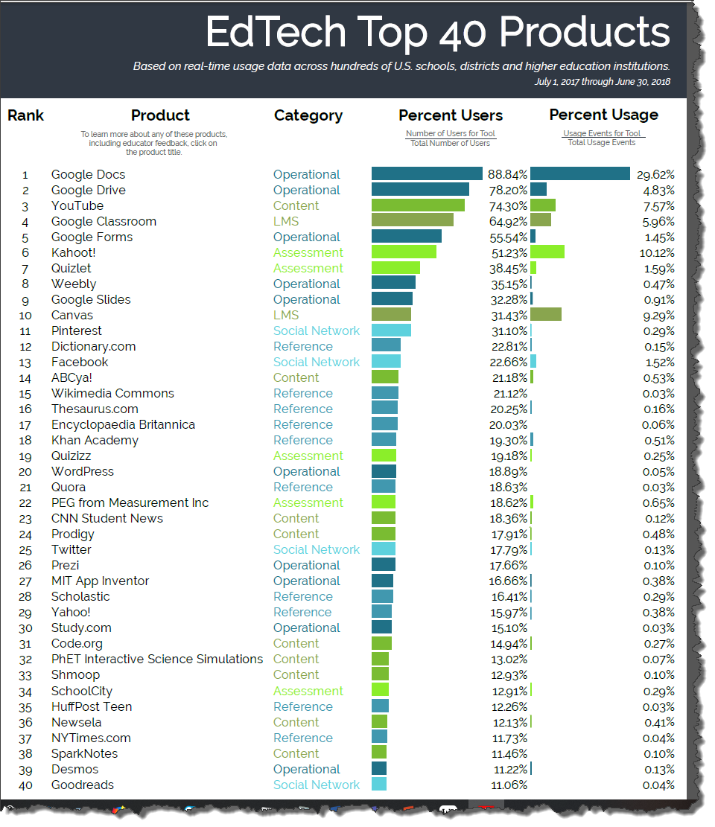Click the 9.29% usage value for Canvas

coord(658,316)
